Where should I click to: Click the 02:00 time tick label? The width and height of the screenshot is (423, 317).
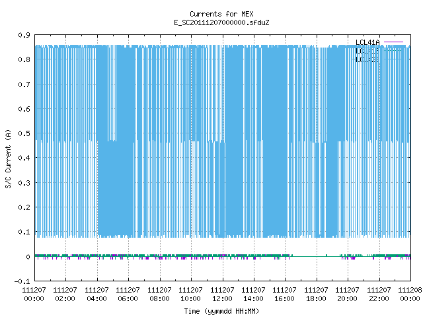coord(65,299)
